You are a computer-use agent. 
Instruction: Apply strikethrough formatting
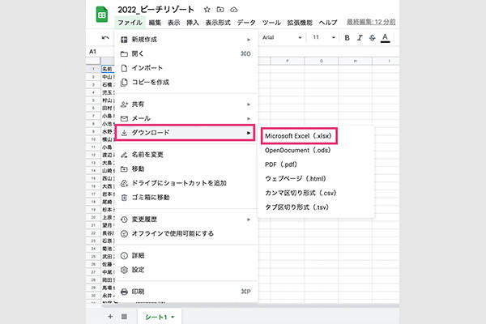[x=372, y=37]
